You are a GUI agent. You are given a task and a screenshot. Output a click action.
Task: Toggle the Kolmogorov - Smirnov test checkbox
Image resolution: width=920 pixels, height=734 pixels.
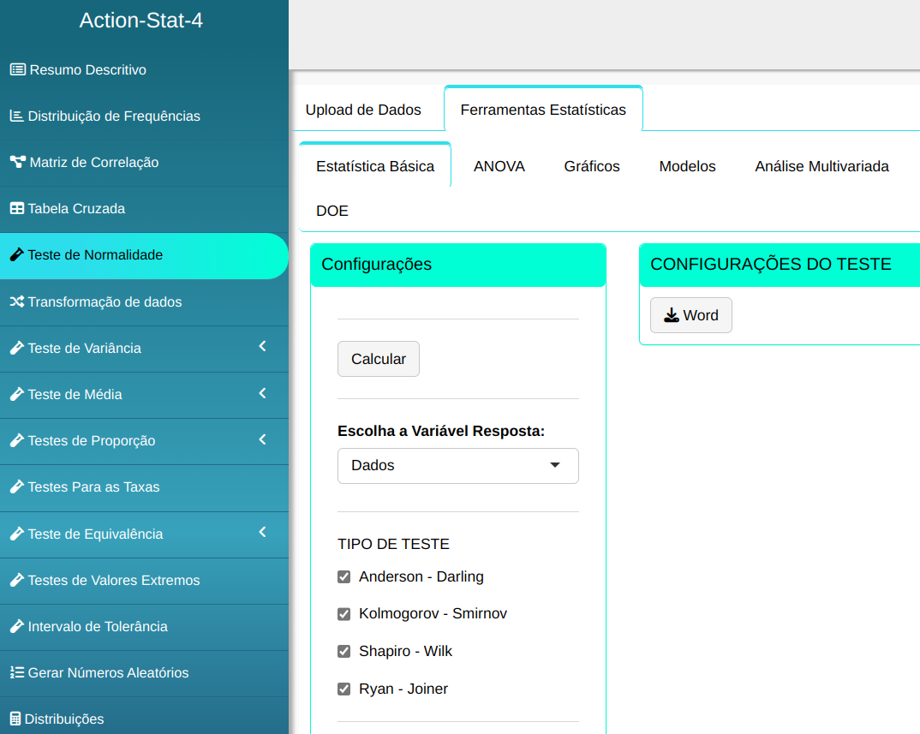(x=344, y=614)
